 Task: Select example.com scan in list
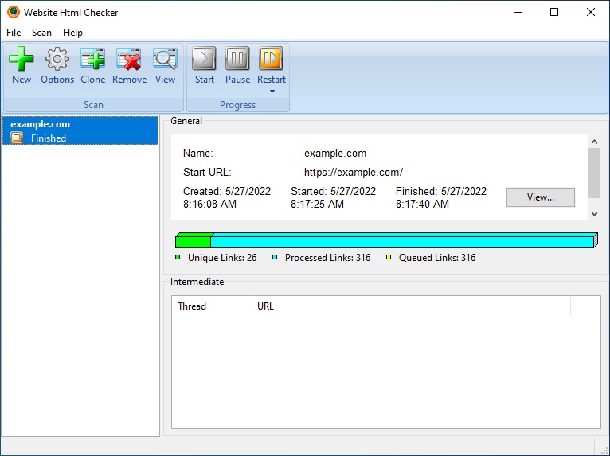click(x=80, y=131)
